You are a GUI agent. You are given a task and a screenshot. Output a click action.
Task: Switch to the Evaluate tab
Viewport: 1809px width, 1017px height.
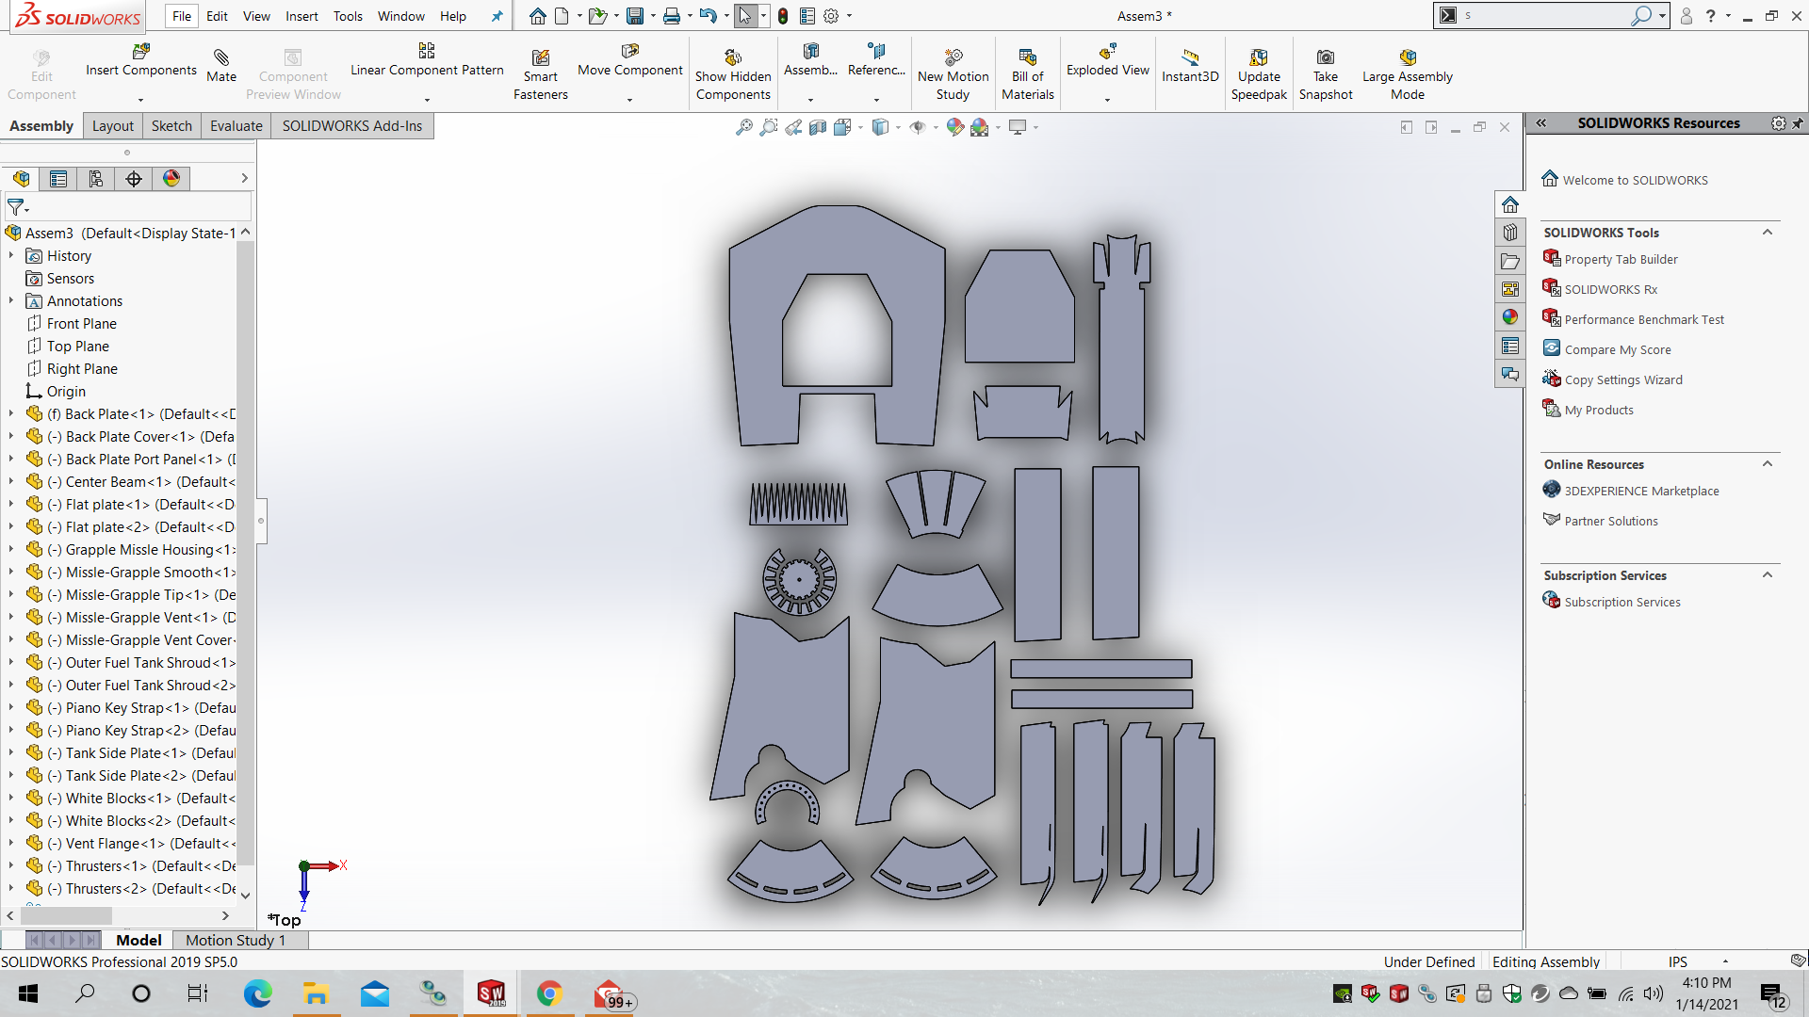coord(236,126)
